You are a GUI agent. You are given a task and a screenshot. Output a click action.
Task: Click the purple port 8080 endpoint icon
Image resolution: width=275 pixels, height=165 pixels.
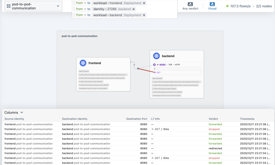pos(154,65)
